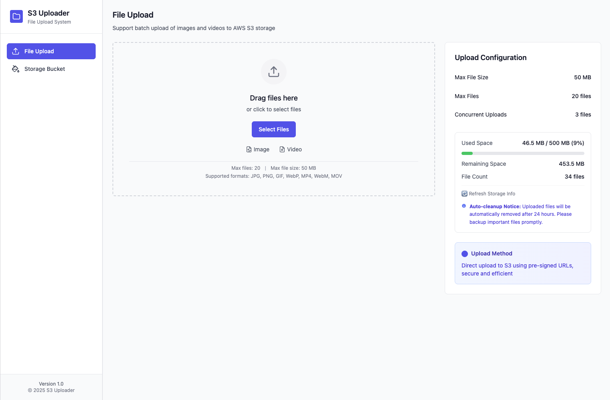This screenshot has width=610, height=400.
Task: Click the Upload Configuration panel heading
Action: tap(491, 57)
